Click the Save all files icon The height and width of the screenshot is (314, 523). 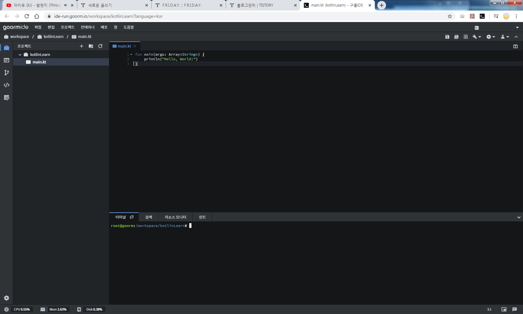(x=456, y=37)
